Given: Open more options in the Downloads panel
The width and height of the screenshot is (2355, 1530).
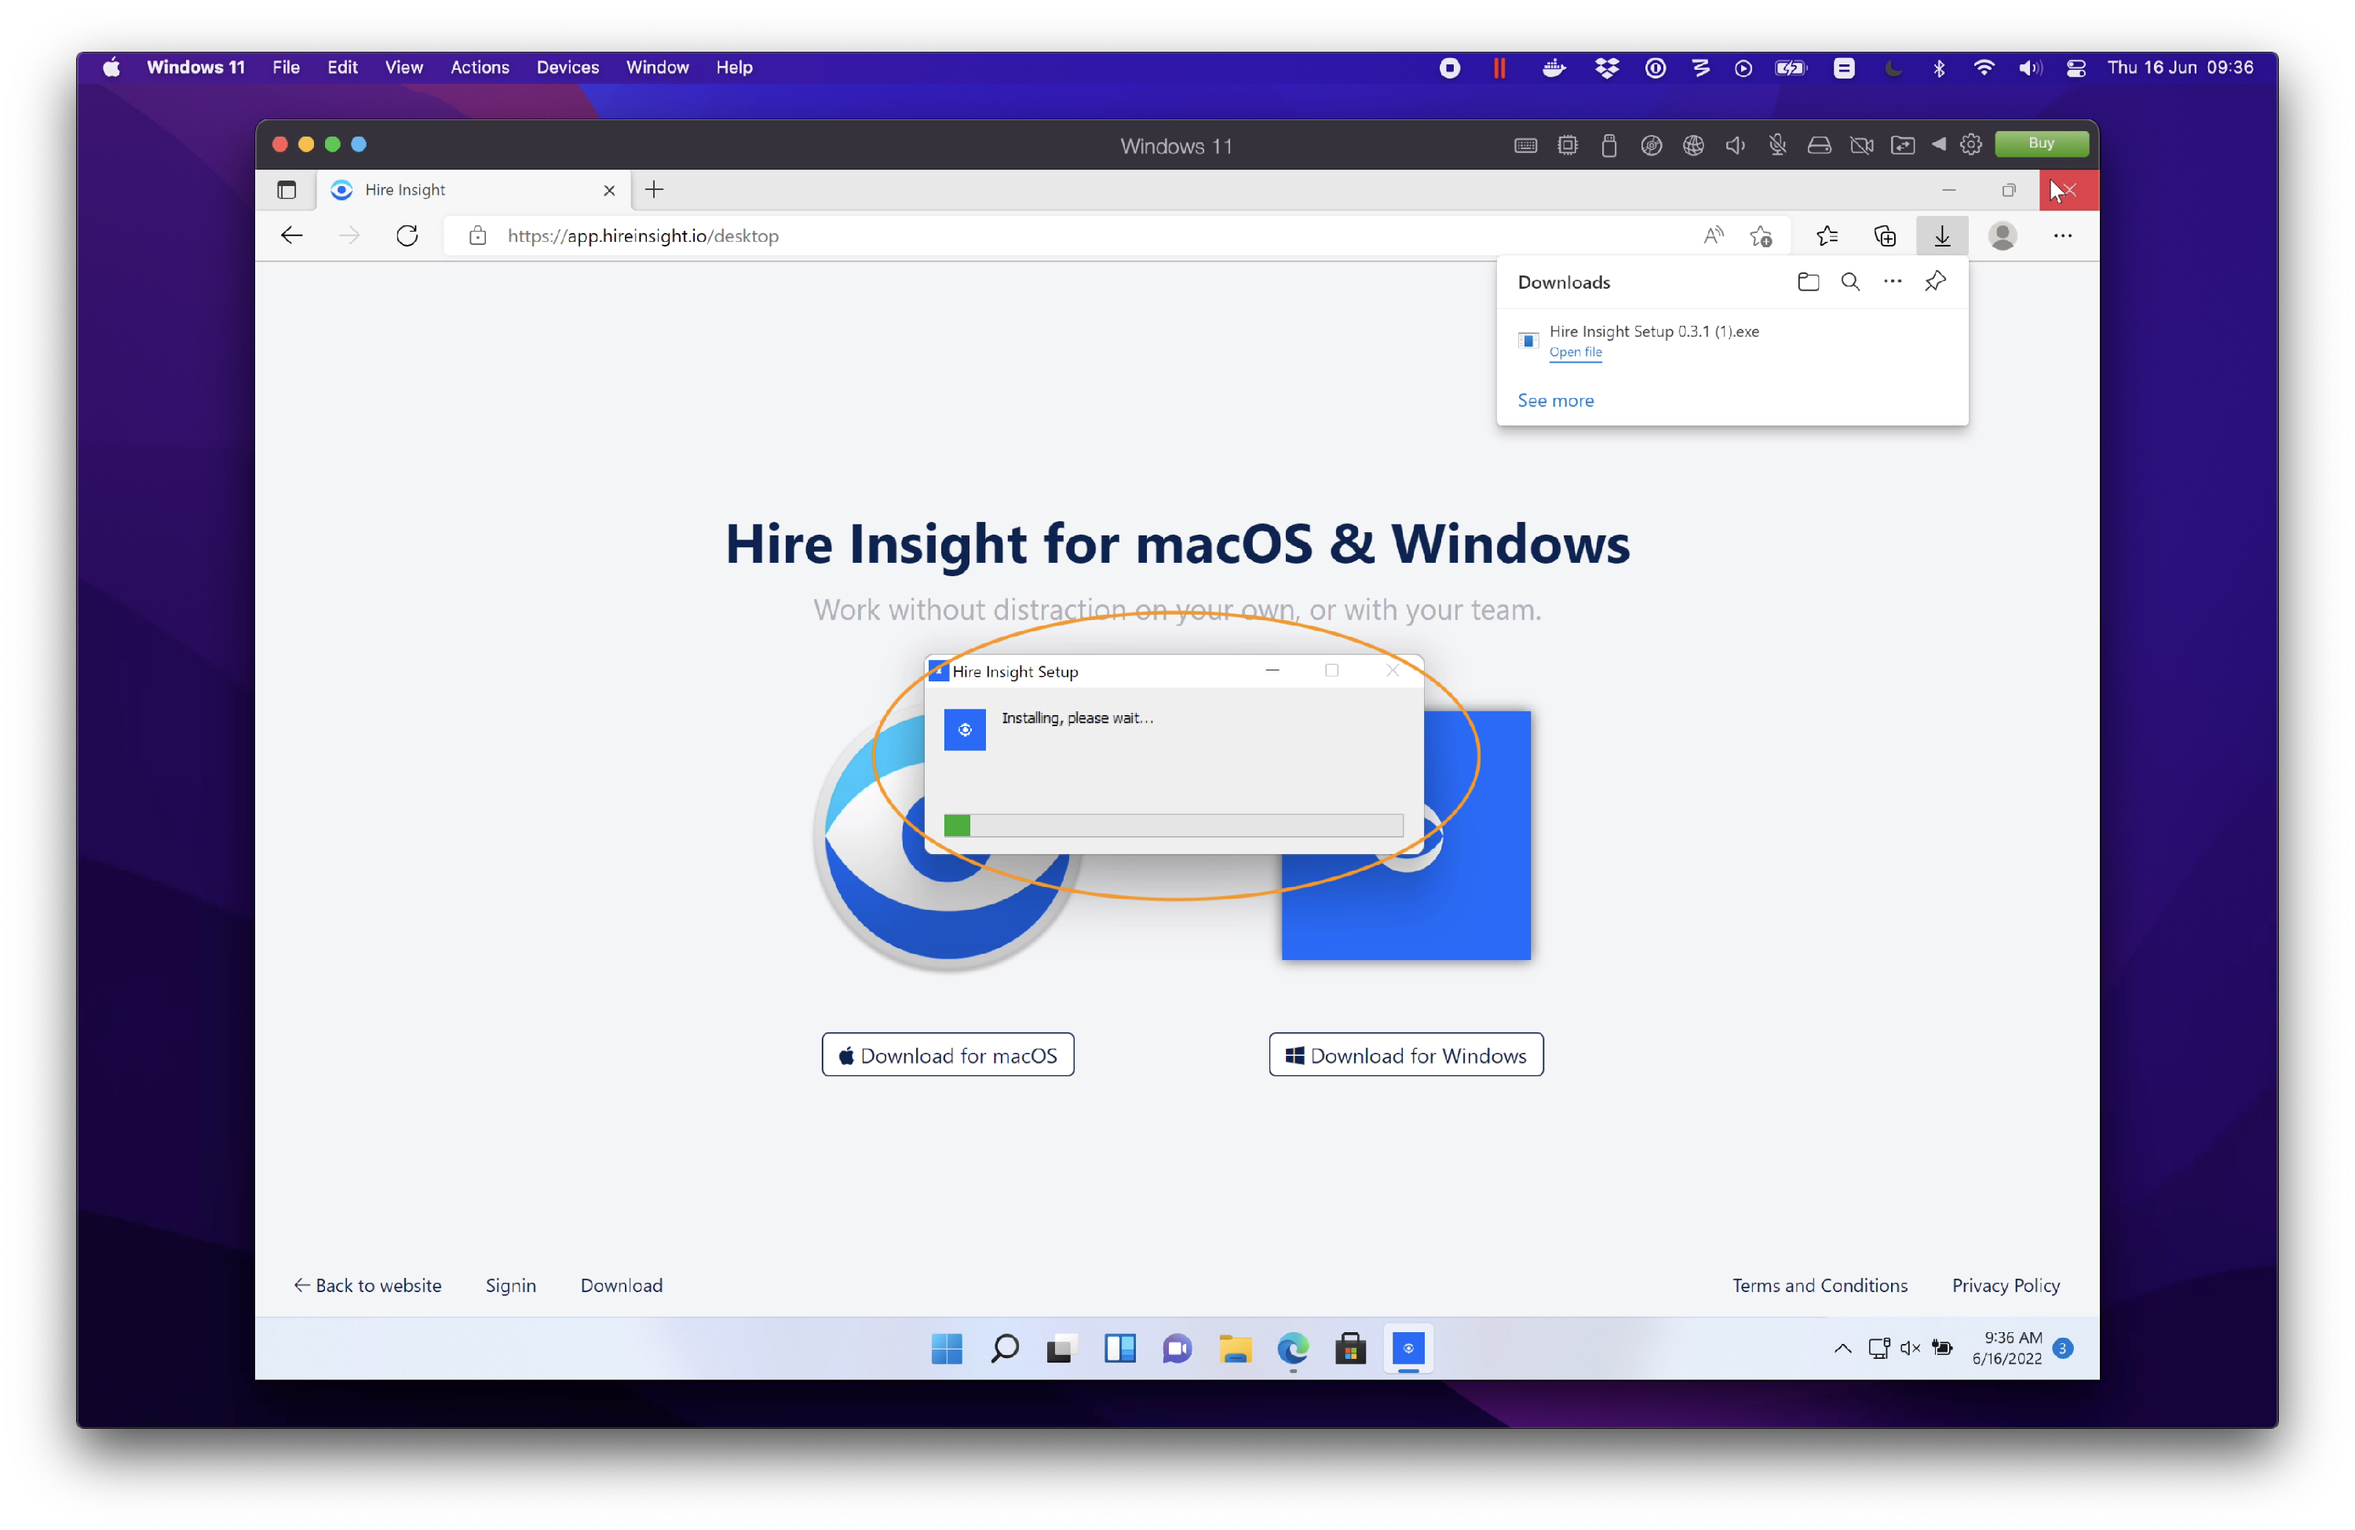Looking at the screenshot, I should coord(1892,281).
